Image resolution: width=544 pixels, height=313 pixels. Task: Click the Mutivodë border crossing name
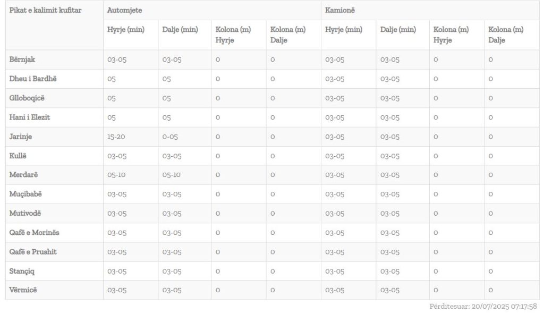pos(25,213)
